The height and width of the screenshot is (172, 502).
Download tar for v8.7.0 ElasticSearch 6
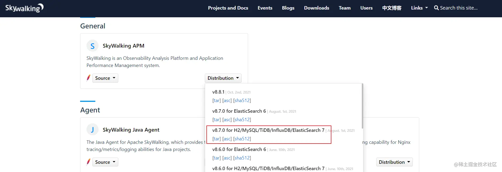[x=217, y=120]
